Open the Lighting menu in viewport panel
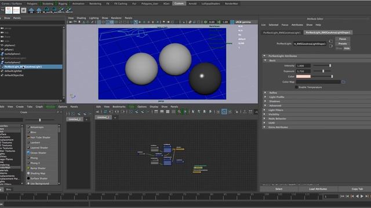Viewport: 371px width, 208px height. coord(94,18)
